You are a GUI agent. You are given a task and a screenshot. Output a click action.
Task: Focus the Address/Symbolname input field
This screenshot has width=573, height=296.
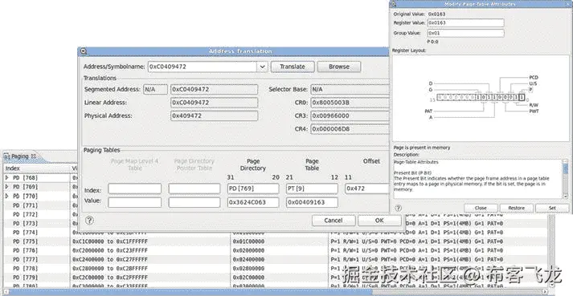click(x=203, y=67)
